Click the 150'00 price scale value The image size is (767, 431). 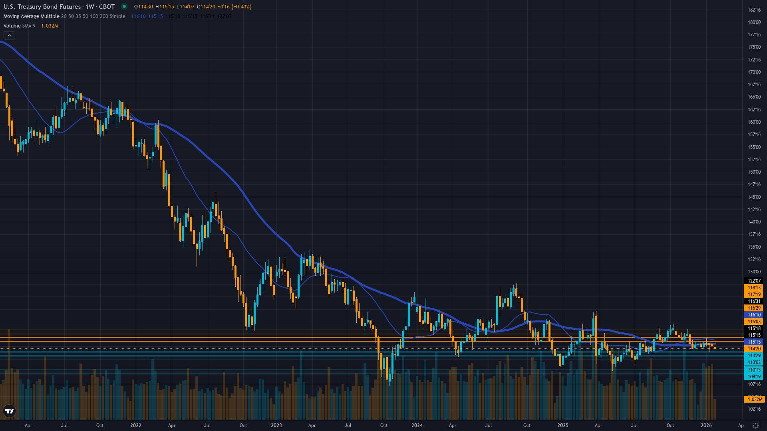point(754,172)
